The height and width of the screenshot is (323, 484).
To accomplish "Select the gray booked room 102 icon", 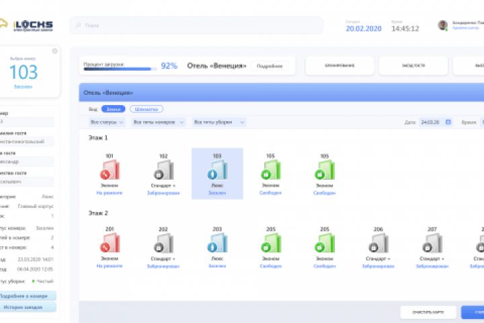I will (163, 170).
